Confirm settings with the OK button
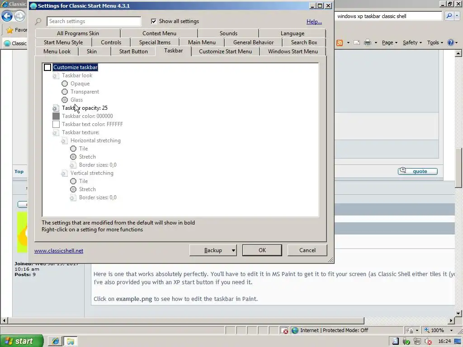The height and width of the screenshot is (347, 463). pos(262,250)
